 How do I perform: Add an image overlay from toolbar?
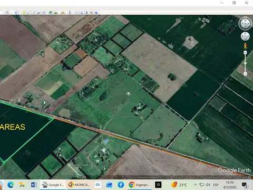pos(38,13)
